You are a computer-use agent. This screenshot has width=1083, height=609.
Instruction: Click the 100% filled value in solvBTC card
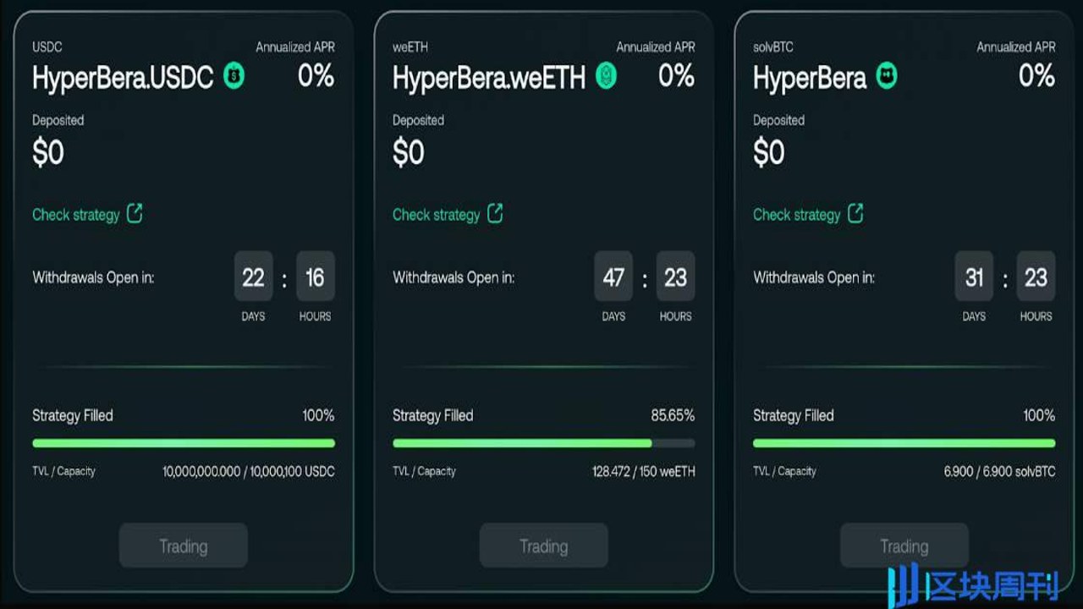click(1039, 415)
